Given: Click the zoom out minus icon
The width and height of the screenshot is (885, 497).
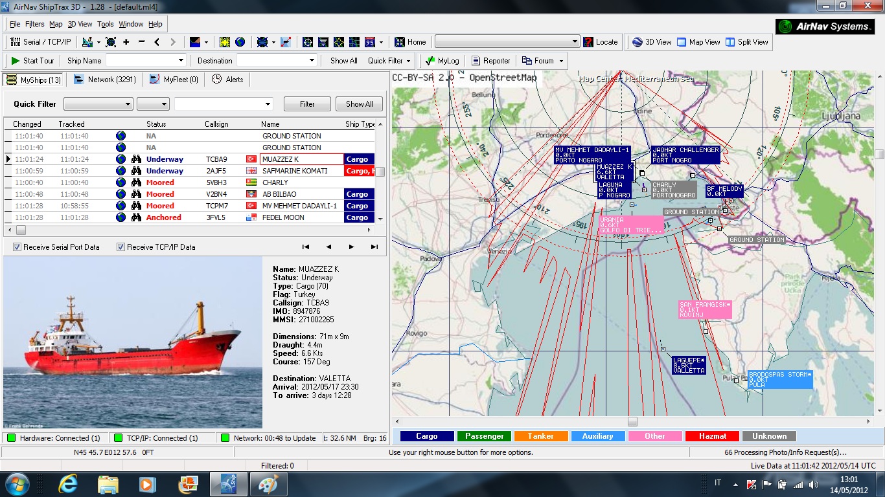Looking at the screenshot, I should (x=141, y=42).
